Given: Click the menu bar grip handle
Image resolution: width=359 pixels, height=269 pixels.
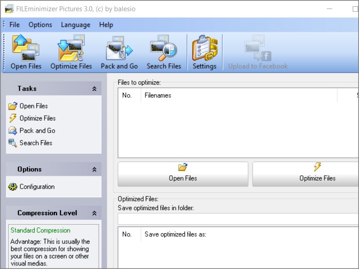Looking at the screenshot, I should (4, 25).
